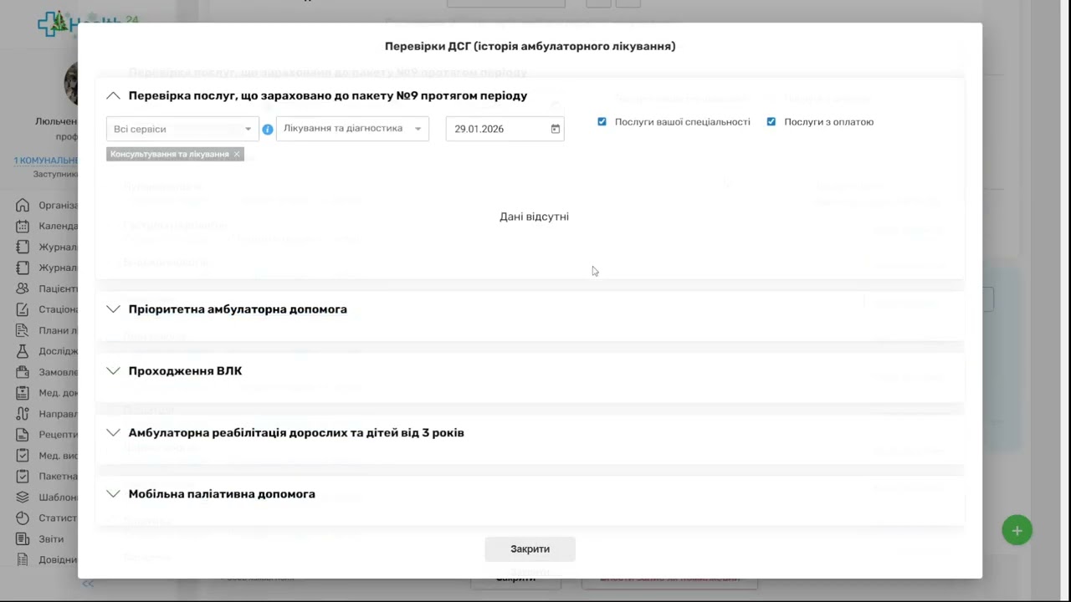The height and width of the screenshot is (602, 1071).
Task: Open the Лікування та діагностика dropdown
Action: 352,129
